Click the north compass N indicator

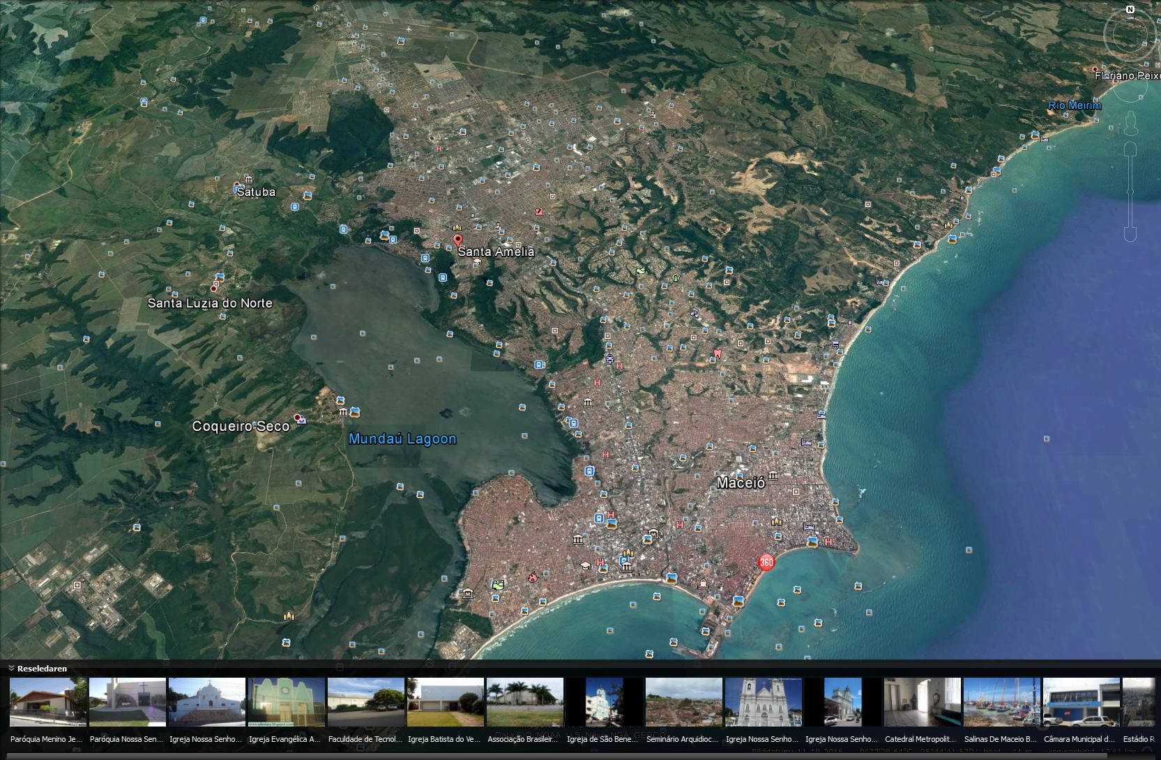click(x=1130, y=10)
